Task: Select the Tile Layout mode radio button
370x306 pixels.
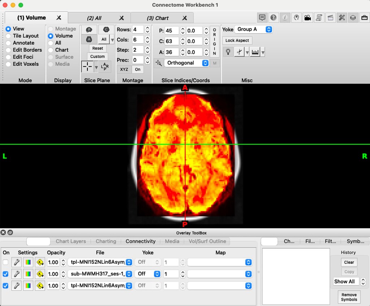Action: pos(8,36)
